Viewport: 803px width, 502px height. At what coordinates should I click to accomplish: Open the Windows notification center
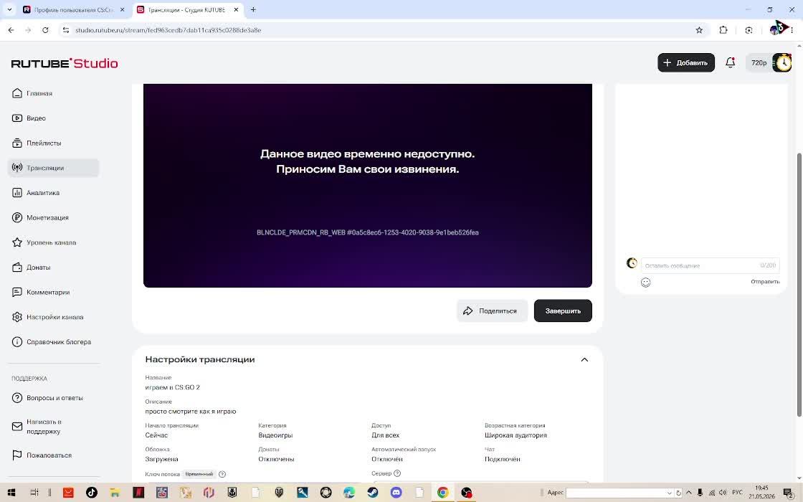coord(789,493)
